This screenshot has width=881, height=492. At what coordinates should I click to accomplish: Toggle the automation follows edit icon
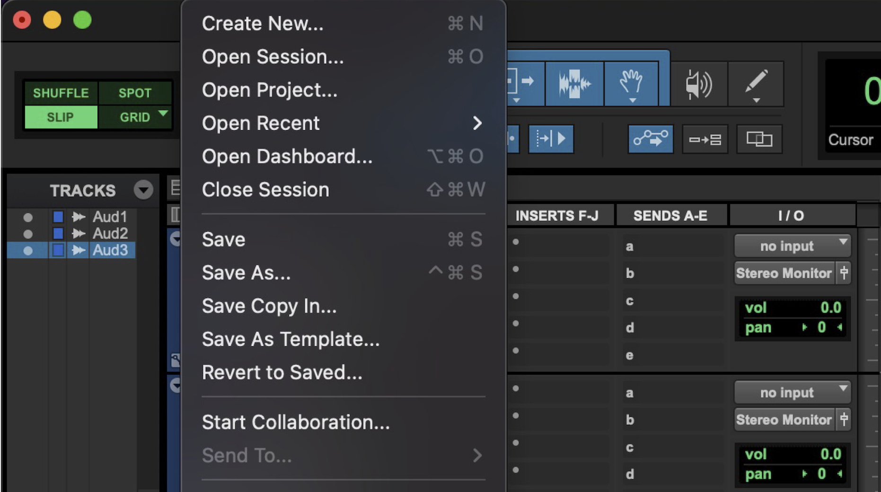coord(650,139)
